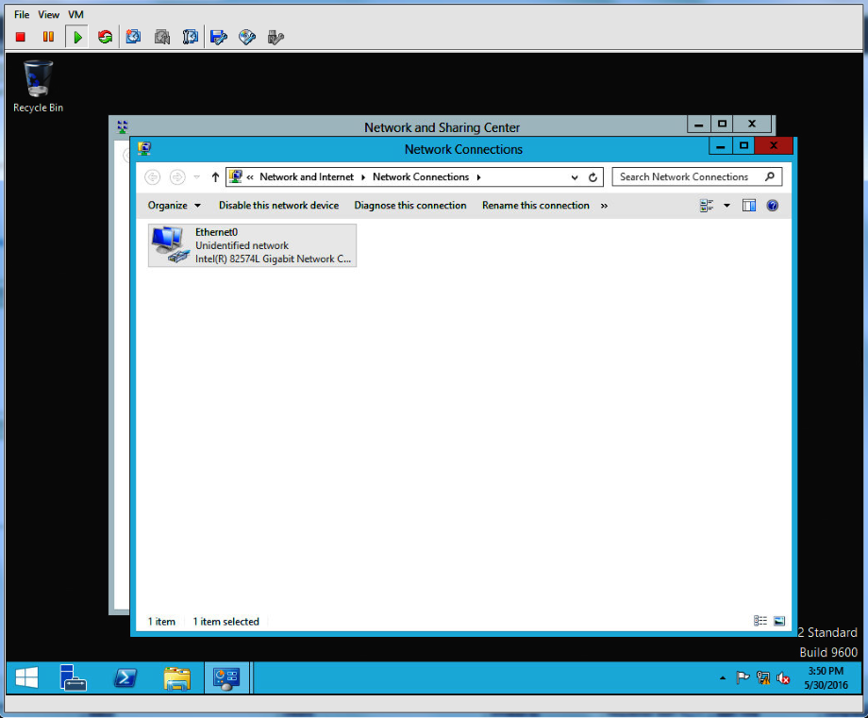Click the red Stop VM button
Viewport: 868px width, 718px height.
click(21, 37)
